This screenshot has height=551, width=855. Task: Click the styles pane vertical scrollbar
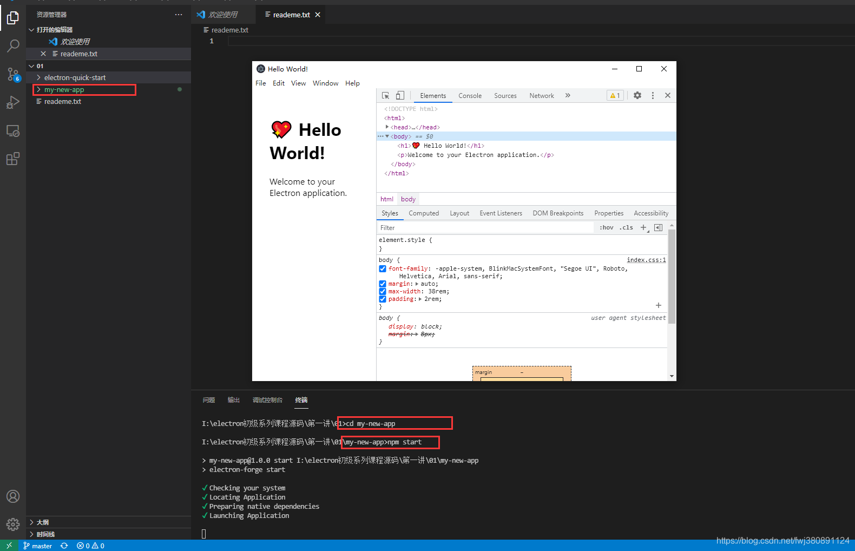[672, 277]
